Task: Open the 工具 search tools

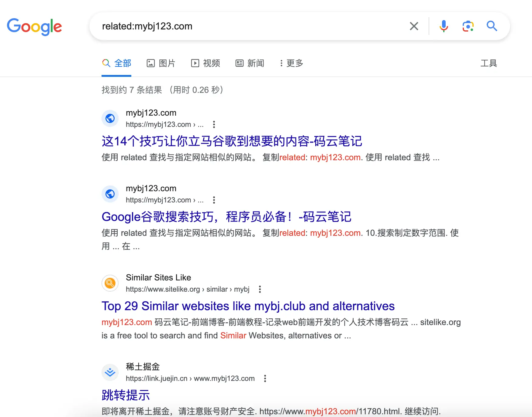Action: tap(489, 63)
